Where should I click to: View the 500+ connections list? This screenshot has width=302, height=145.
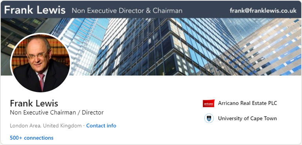click(32, 138)
